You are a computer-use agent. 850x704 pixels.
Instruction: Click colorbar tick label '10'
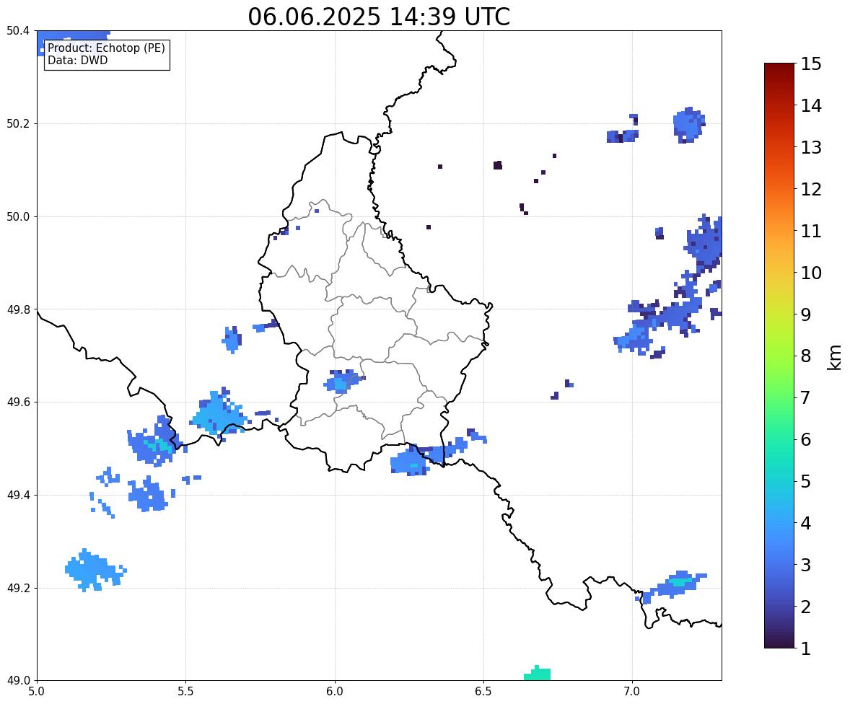click(810, 273)
